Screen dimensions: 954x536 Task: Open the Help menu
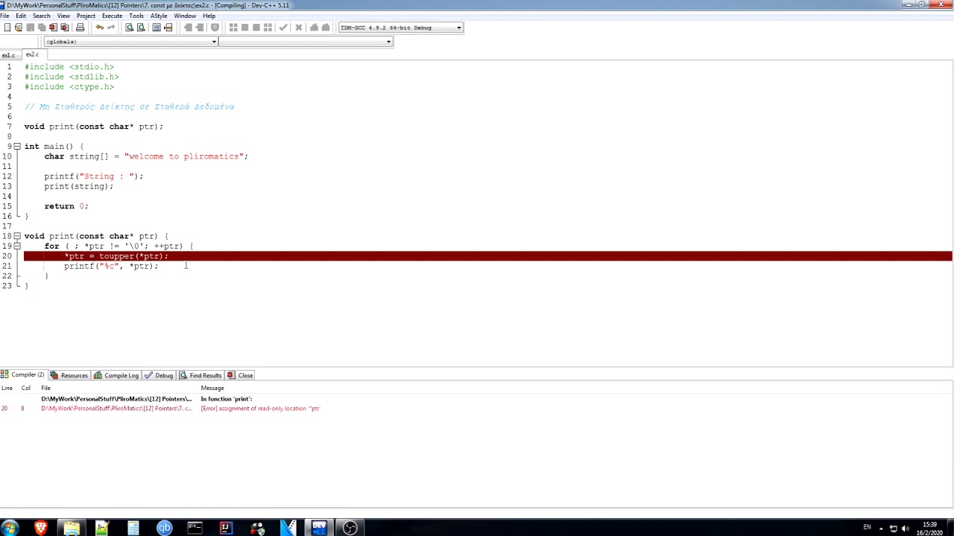(x=209, y=16)
